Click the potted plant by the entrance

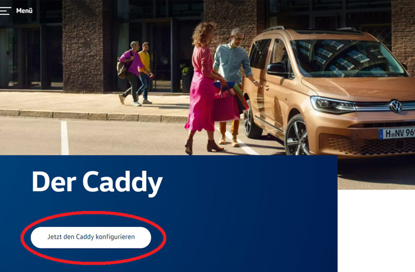click(187, 80)
